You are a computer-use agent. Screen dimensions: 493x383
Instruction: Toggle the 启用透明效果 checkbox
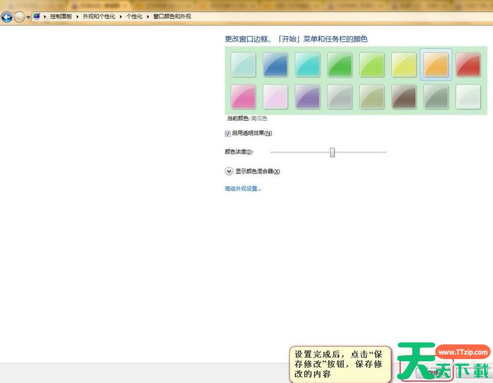[x=228, y=133]
